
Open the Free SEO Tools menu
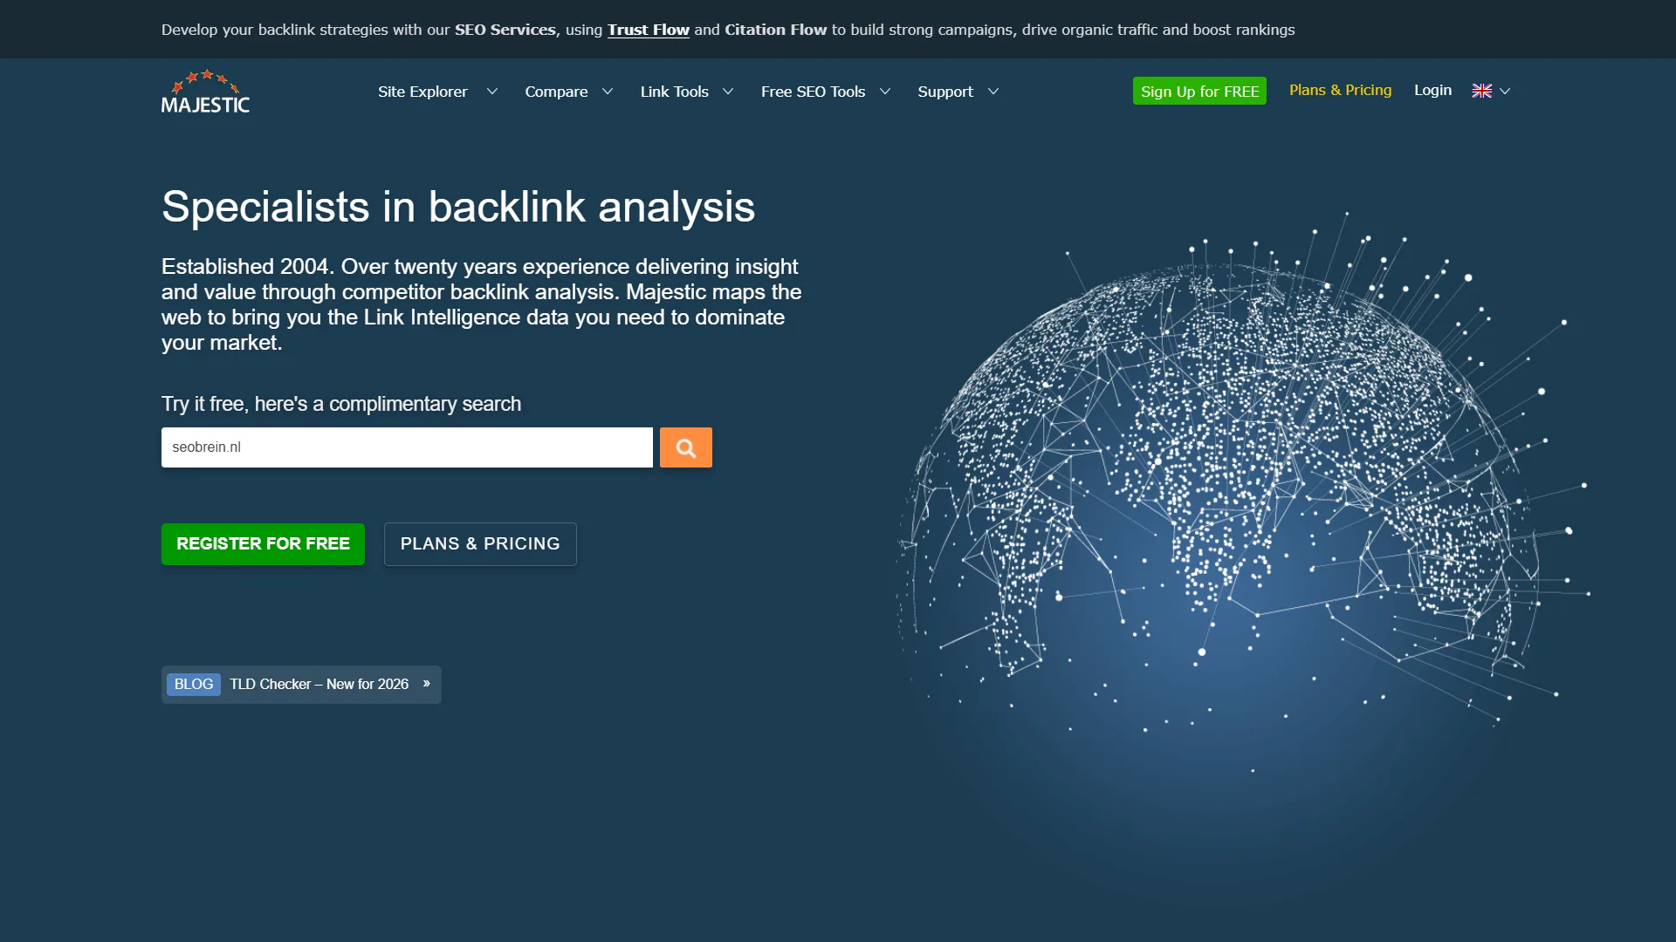[813, 92]
